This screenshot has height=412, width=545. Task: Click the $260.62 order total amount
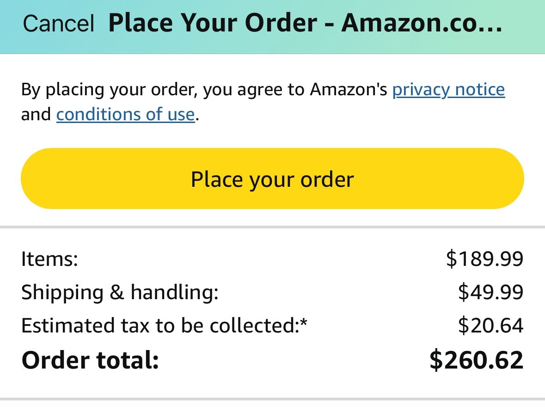476,360
